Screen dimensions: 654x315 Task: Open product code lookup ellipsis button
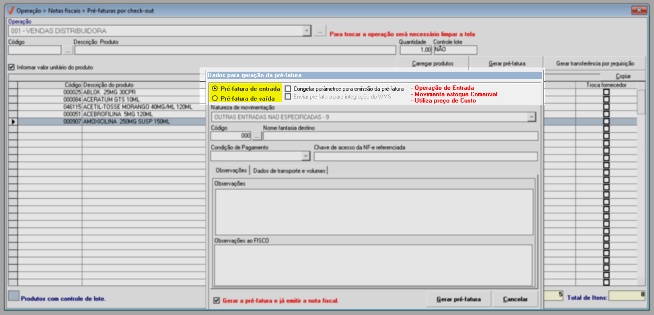(68, 50)
